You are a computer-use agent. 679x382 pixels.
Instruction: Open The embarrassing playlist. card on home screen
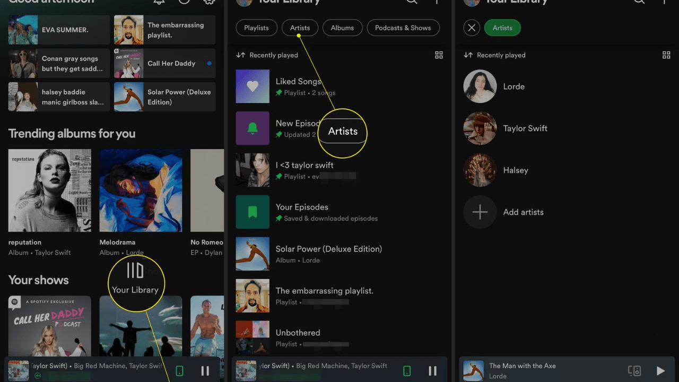(164, 30)
